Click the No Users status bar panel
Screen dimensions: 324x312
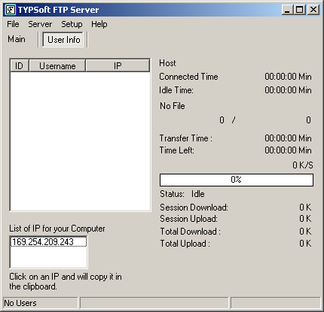click(x=41, y=303)
